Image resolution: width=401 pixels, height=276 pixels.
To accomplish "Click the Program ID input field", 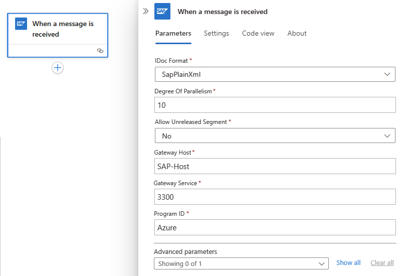I will pyautogui.click(x=275, y=227).
